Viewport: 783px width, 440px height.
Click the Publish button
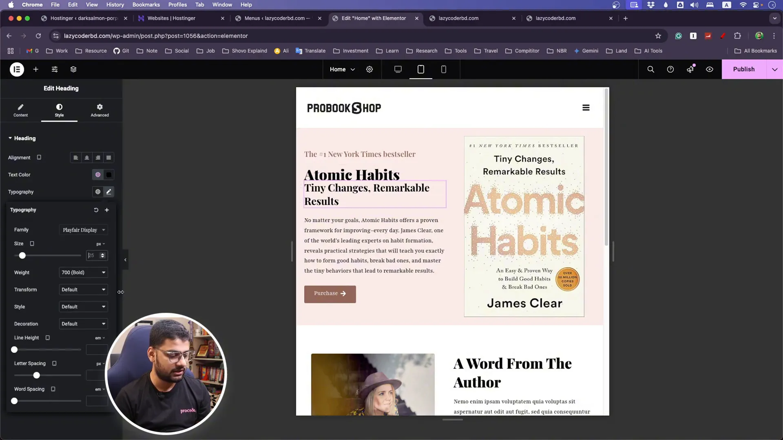pyautogui.click(x=744, y=69)
